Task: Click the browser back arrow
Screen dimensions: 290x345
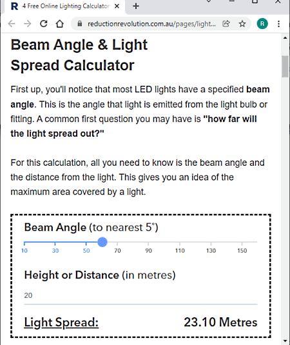Action: point(12,24)
